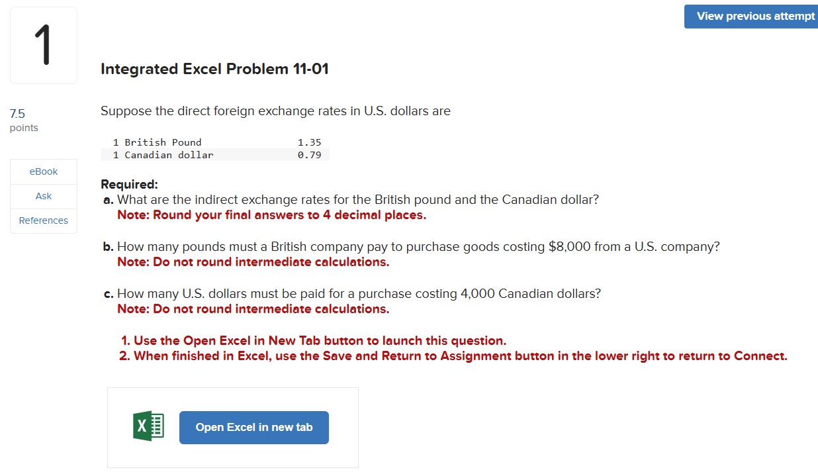
Task: Click the Ask link to ask a question
Action: 43,196
